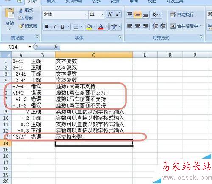Open the Name Box dropdown arrow
212x184 pixels.
click(x=30, y=47)
